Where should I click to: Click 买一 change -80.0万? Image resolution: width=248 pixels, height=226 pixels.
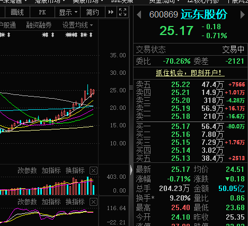pyautogui.click(x=235, y=126)
